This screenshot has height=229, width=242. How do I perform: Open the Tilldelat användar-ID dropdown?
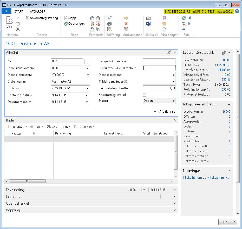[x=173, y=82]
